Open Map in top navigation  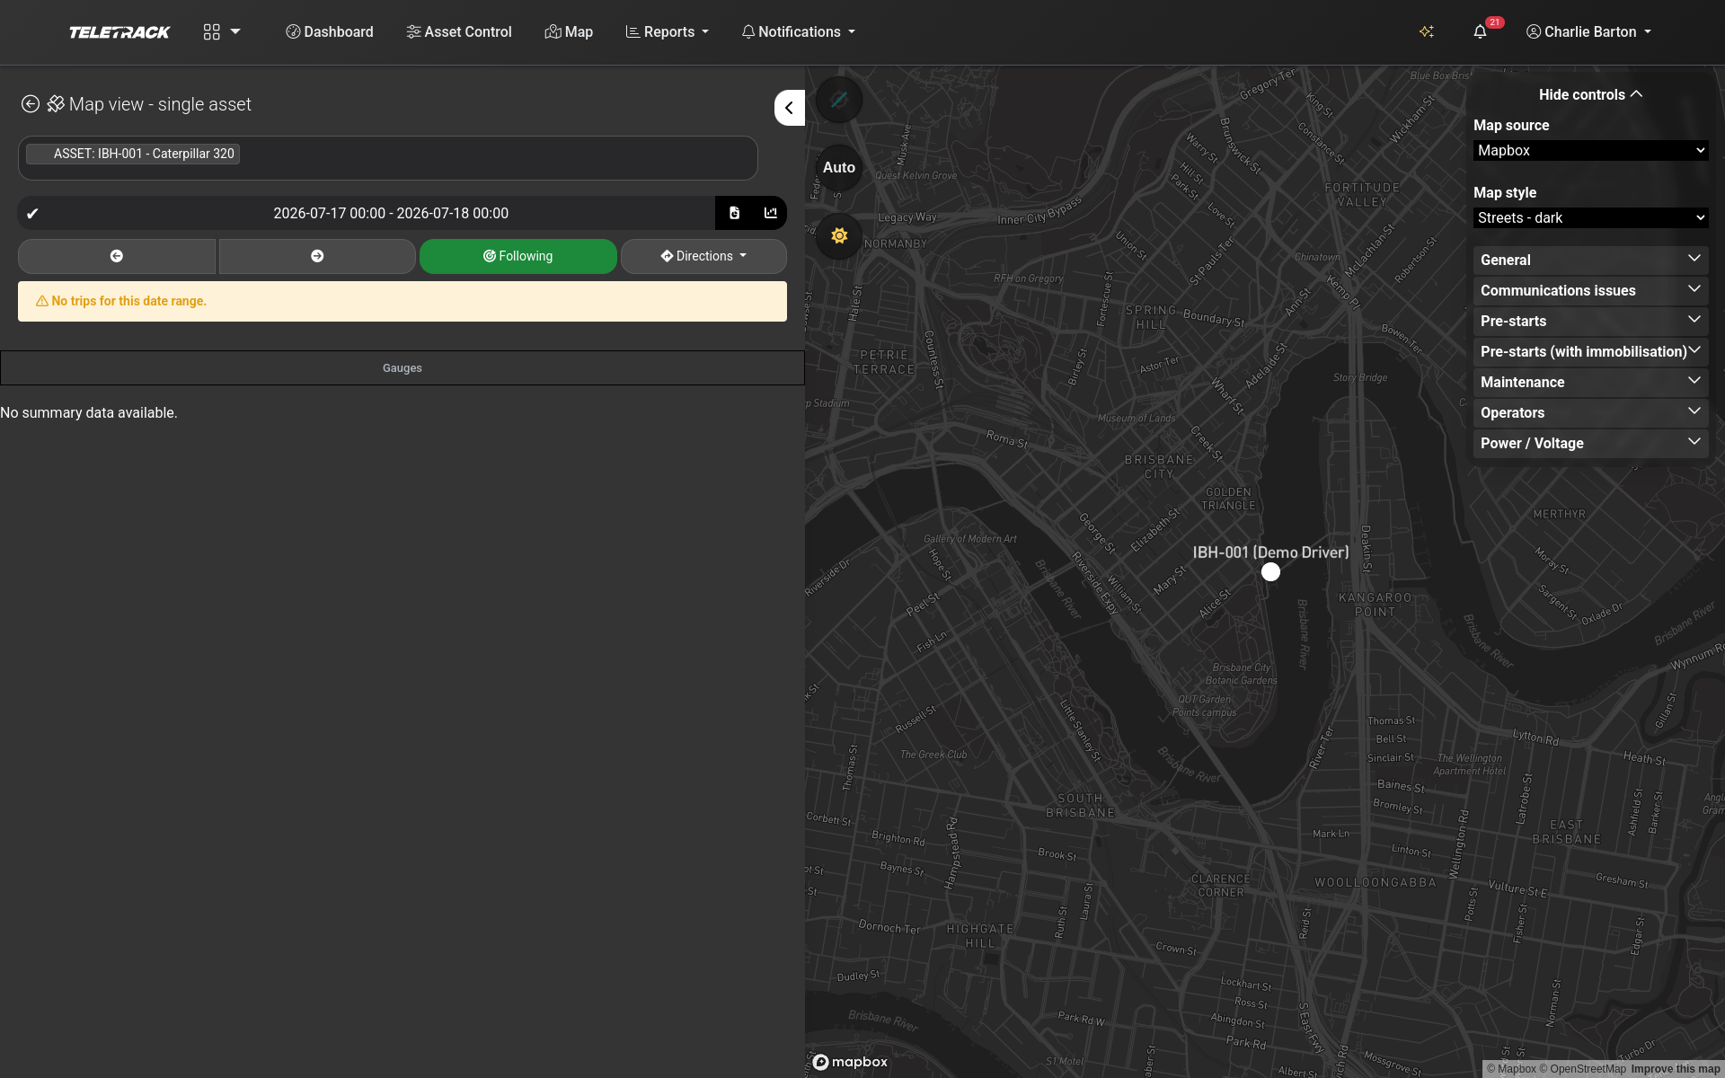[569, 32]
